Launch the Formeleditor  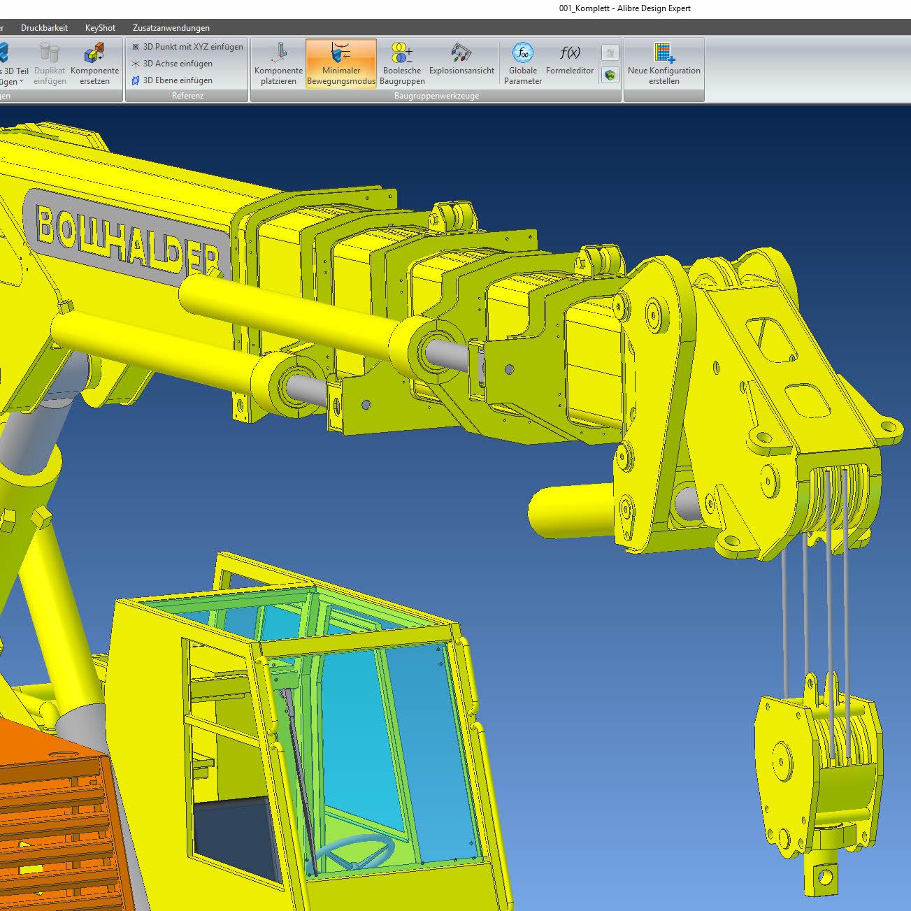click(570, 59)
